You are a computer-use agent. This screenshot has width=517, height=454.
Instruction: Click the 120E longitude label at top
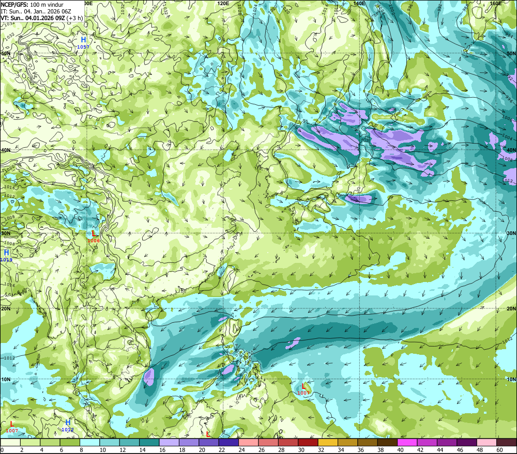223,3
